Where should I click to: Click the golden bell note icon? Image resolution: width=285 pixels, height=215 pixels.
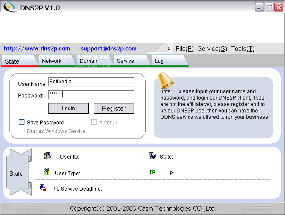[165, 80]
